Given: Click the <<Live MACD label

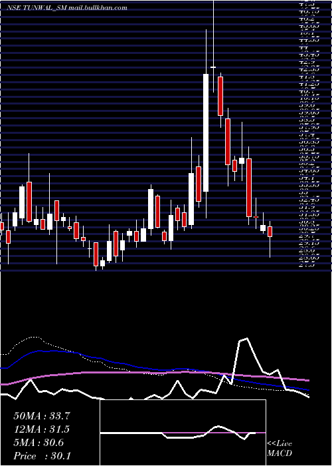Looking at the screenshot, I should click(x=280, y=449).
